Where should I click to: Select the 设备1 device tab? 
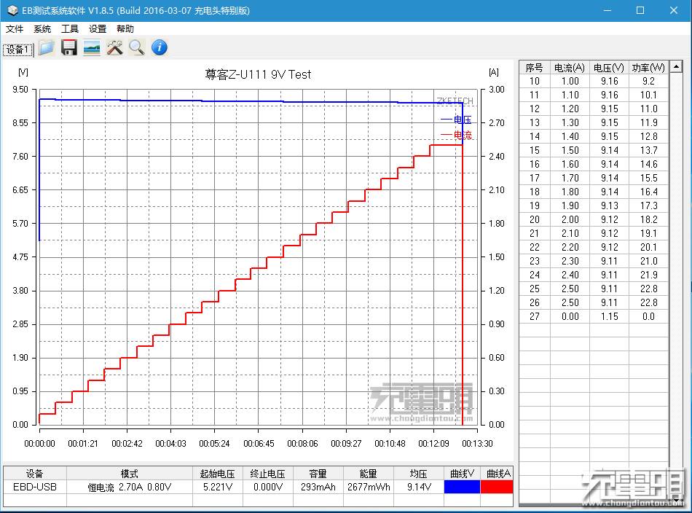click(x=17, y=49)
